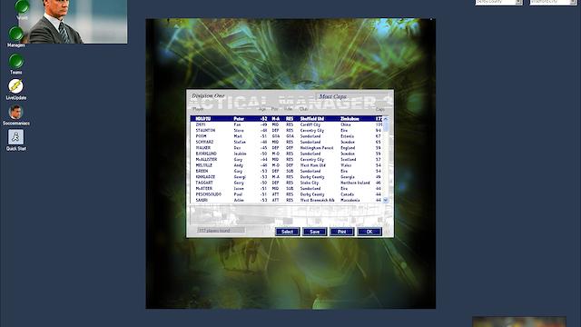Viewport: 581px width, 327px height.
Task: Click the Club column header
Action: 304,109
